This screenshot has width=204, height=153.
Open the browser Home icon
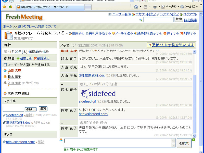(136, 7)
